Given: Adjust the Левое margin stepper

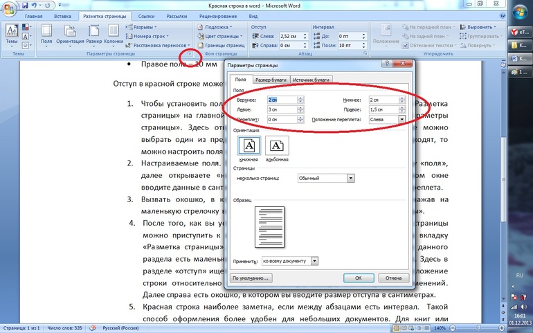Looking at the screenshot, I should coord(300,109).
